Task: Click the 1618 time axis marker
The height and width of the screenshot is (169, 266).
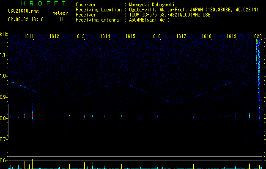Action: pyautogui.click(x=206, y=36)
